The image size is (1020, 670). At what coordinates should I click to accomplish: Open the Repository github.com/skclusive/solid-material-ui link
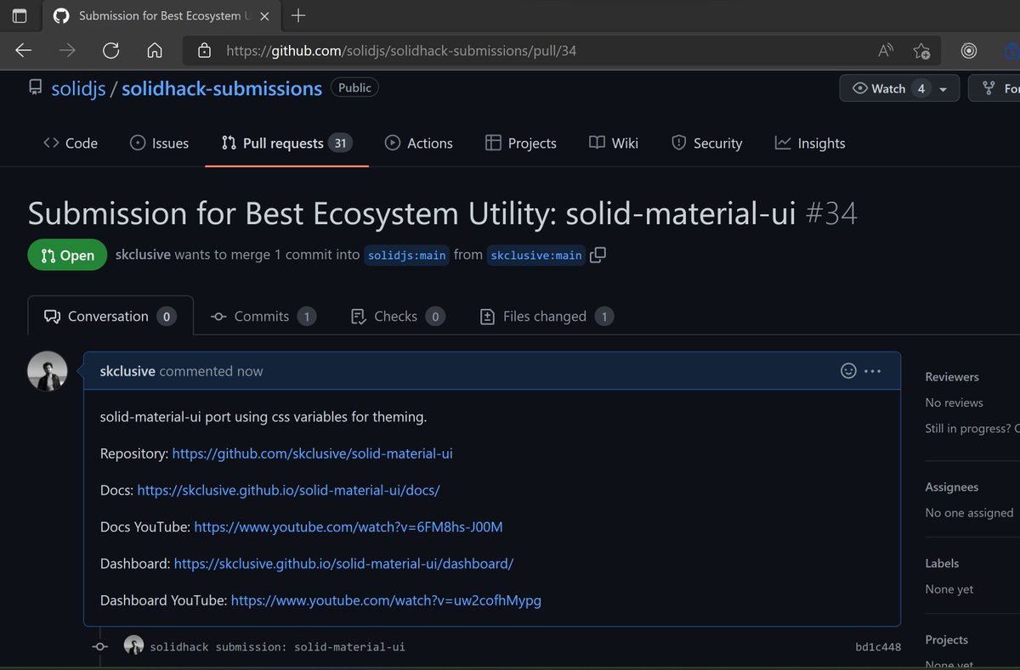pos(312,453)
